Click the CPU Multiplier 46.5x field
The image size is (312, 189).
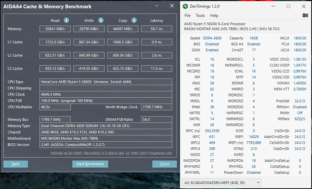pos(55,107)
